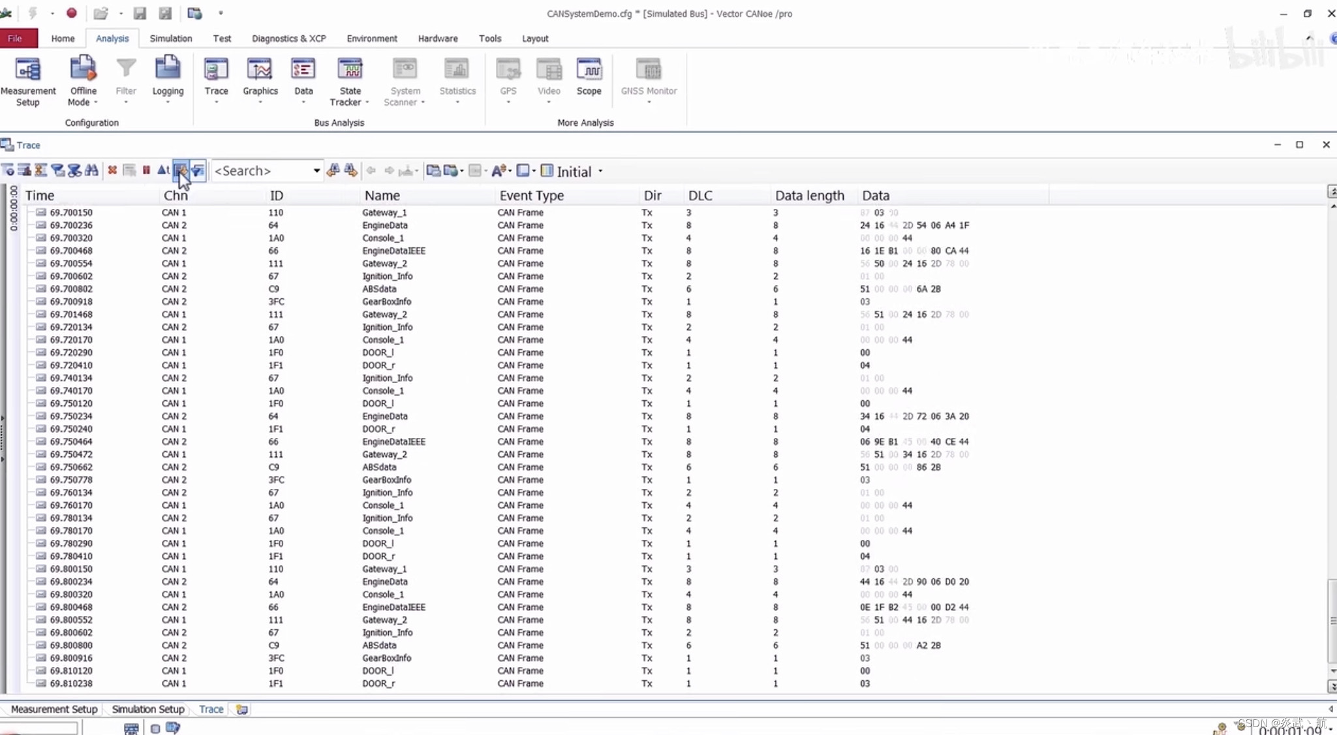This screenshot has height=735, width=1337.
Task: Sort by the Event Type column header
Action: coord(531,195)
